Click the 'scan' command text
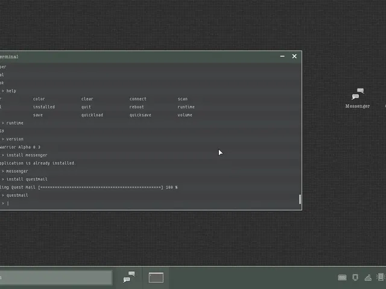This screenshot has width=386, height=289. [x=182, y=99]
